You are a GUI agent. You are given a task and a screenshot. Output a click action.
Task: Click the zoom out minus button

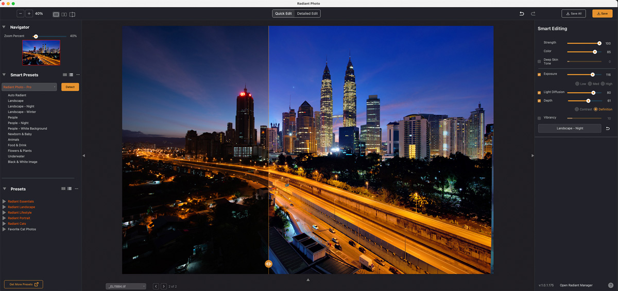click(x=21, y=14)
